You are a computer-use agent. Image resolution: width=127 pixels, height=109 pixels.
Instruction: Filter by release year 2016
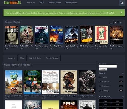point(105,101)
